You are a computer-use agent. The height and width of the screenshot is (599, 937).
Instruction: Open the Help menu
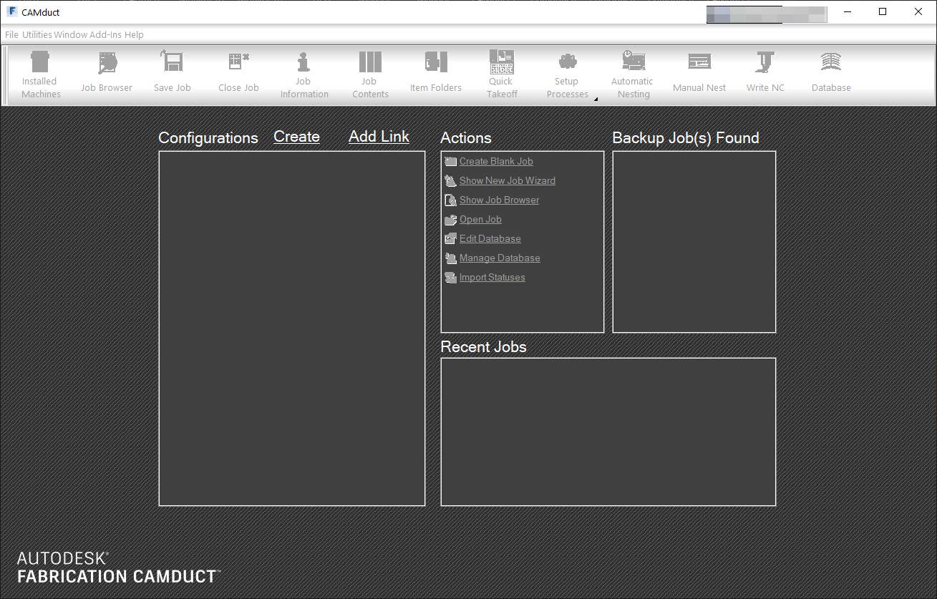(134, 34)
